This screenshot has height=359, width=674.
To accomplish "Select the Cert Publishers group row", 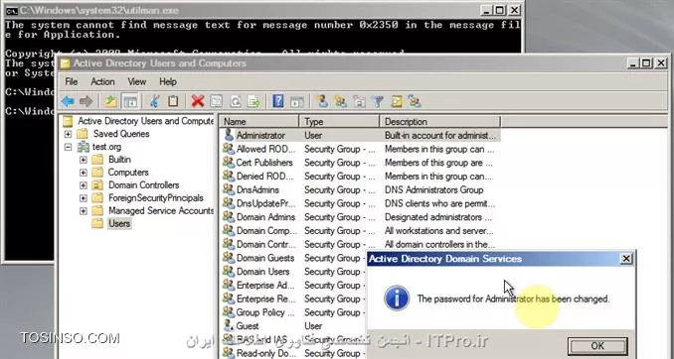I will pos(360,163).
